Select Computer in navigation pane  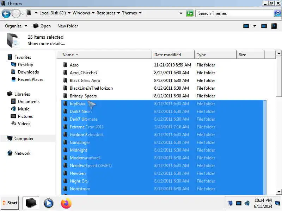(20, 138)
